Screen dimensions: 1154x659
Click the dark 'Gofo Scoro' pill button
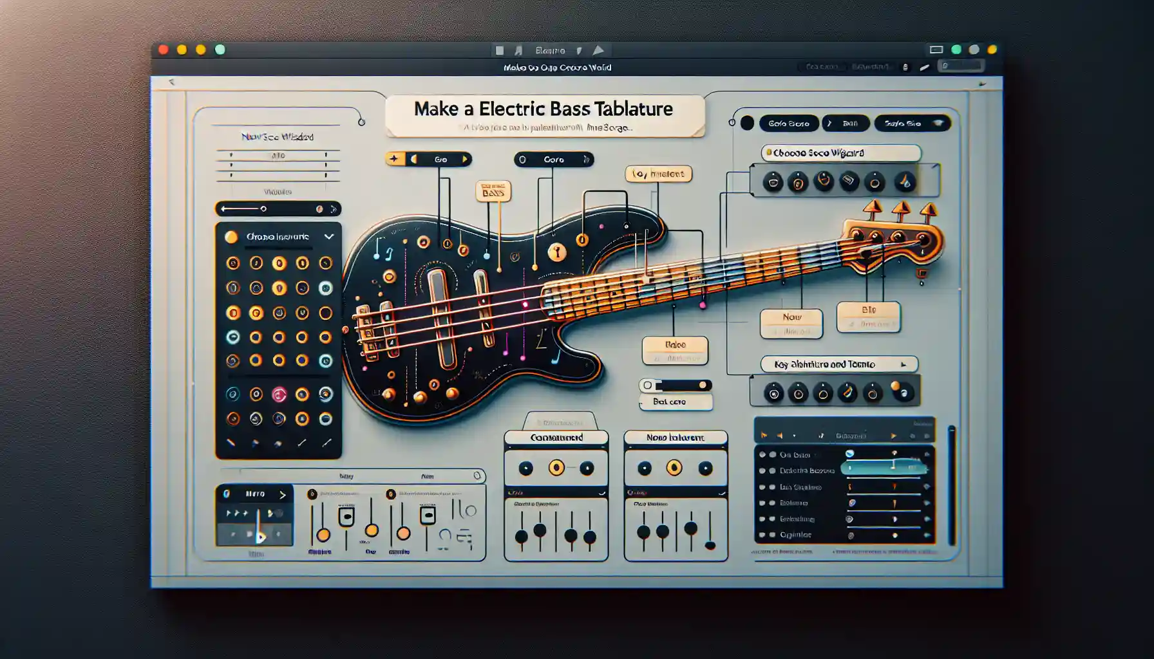(789, 123)
